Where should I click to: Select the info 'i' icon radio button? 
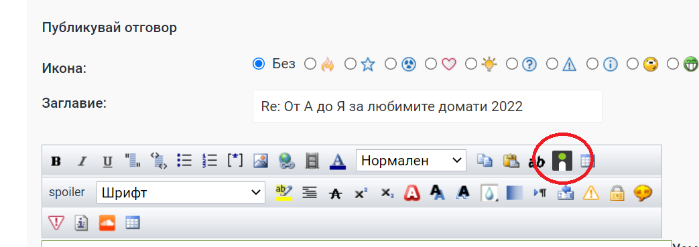(592, 64)
